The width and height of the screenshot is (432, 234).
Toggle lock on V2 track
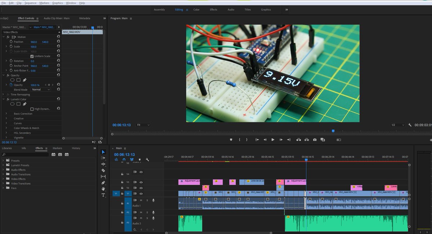tap(122, 188)
